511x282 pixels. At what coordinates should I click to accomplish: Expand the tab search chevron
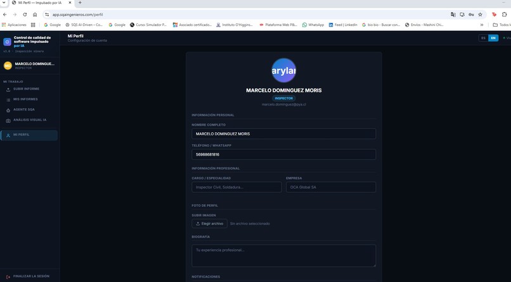pos(3,3)
